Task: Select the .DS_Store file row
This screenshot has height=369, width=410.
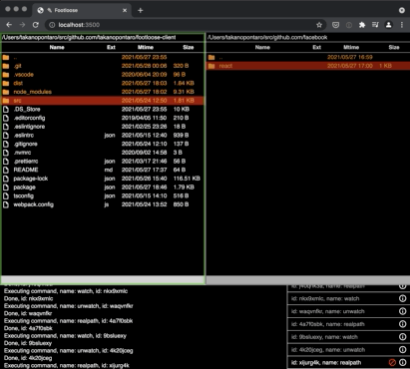Action: click(103, 109)
